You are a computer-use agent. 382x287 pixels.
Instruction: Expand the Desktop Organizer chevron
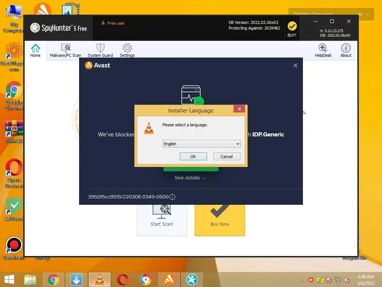[x=368, y=15]
